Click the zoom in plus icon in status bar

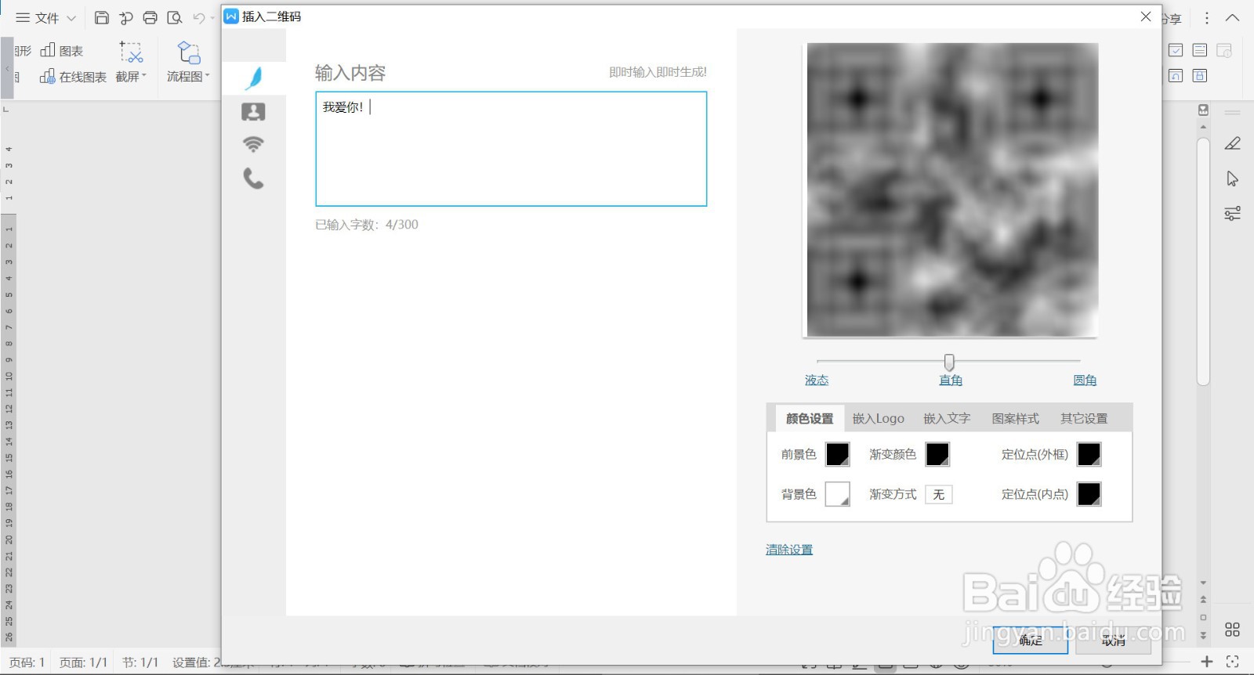pos(1207,662)
